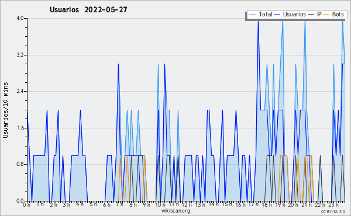Click the '2 h' x-axis label
This screenshot has height=216, width=351.
click(53, 204)
